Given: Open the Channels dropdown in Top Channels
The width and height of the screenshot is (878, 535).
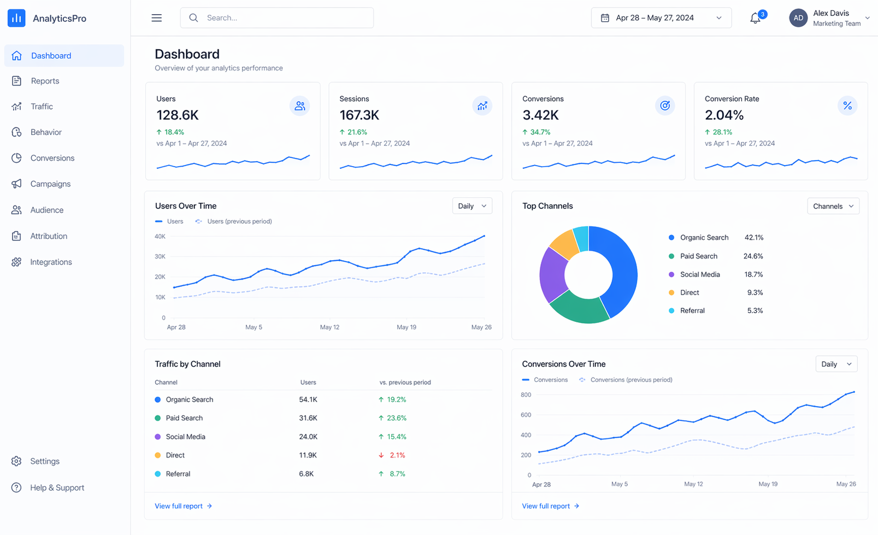Looking at the screenshot, I should click(x=833, y=206).
